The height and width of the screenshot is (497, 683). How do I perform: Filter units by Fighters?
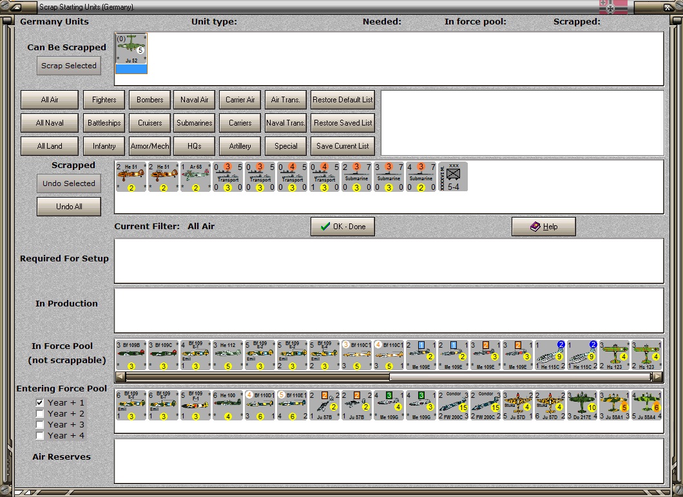pyautogui.click(x=104, y=100)
